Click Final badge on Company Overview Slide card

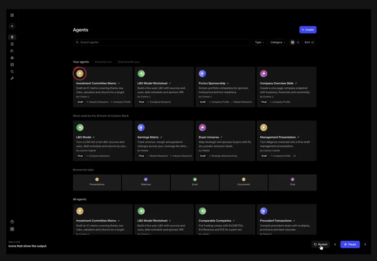(264, 102)
